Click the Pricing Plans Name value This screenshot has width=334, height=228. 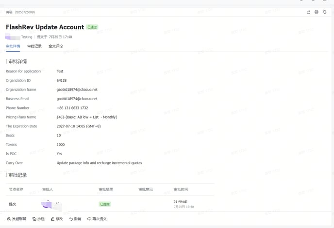[x=87, y=117]
